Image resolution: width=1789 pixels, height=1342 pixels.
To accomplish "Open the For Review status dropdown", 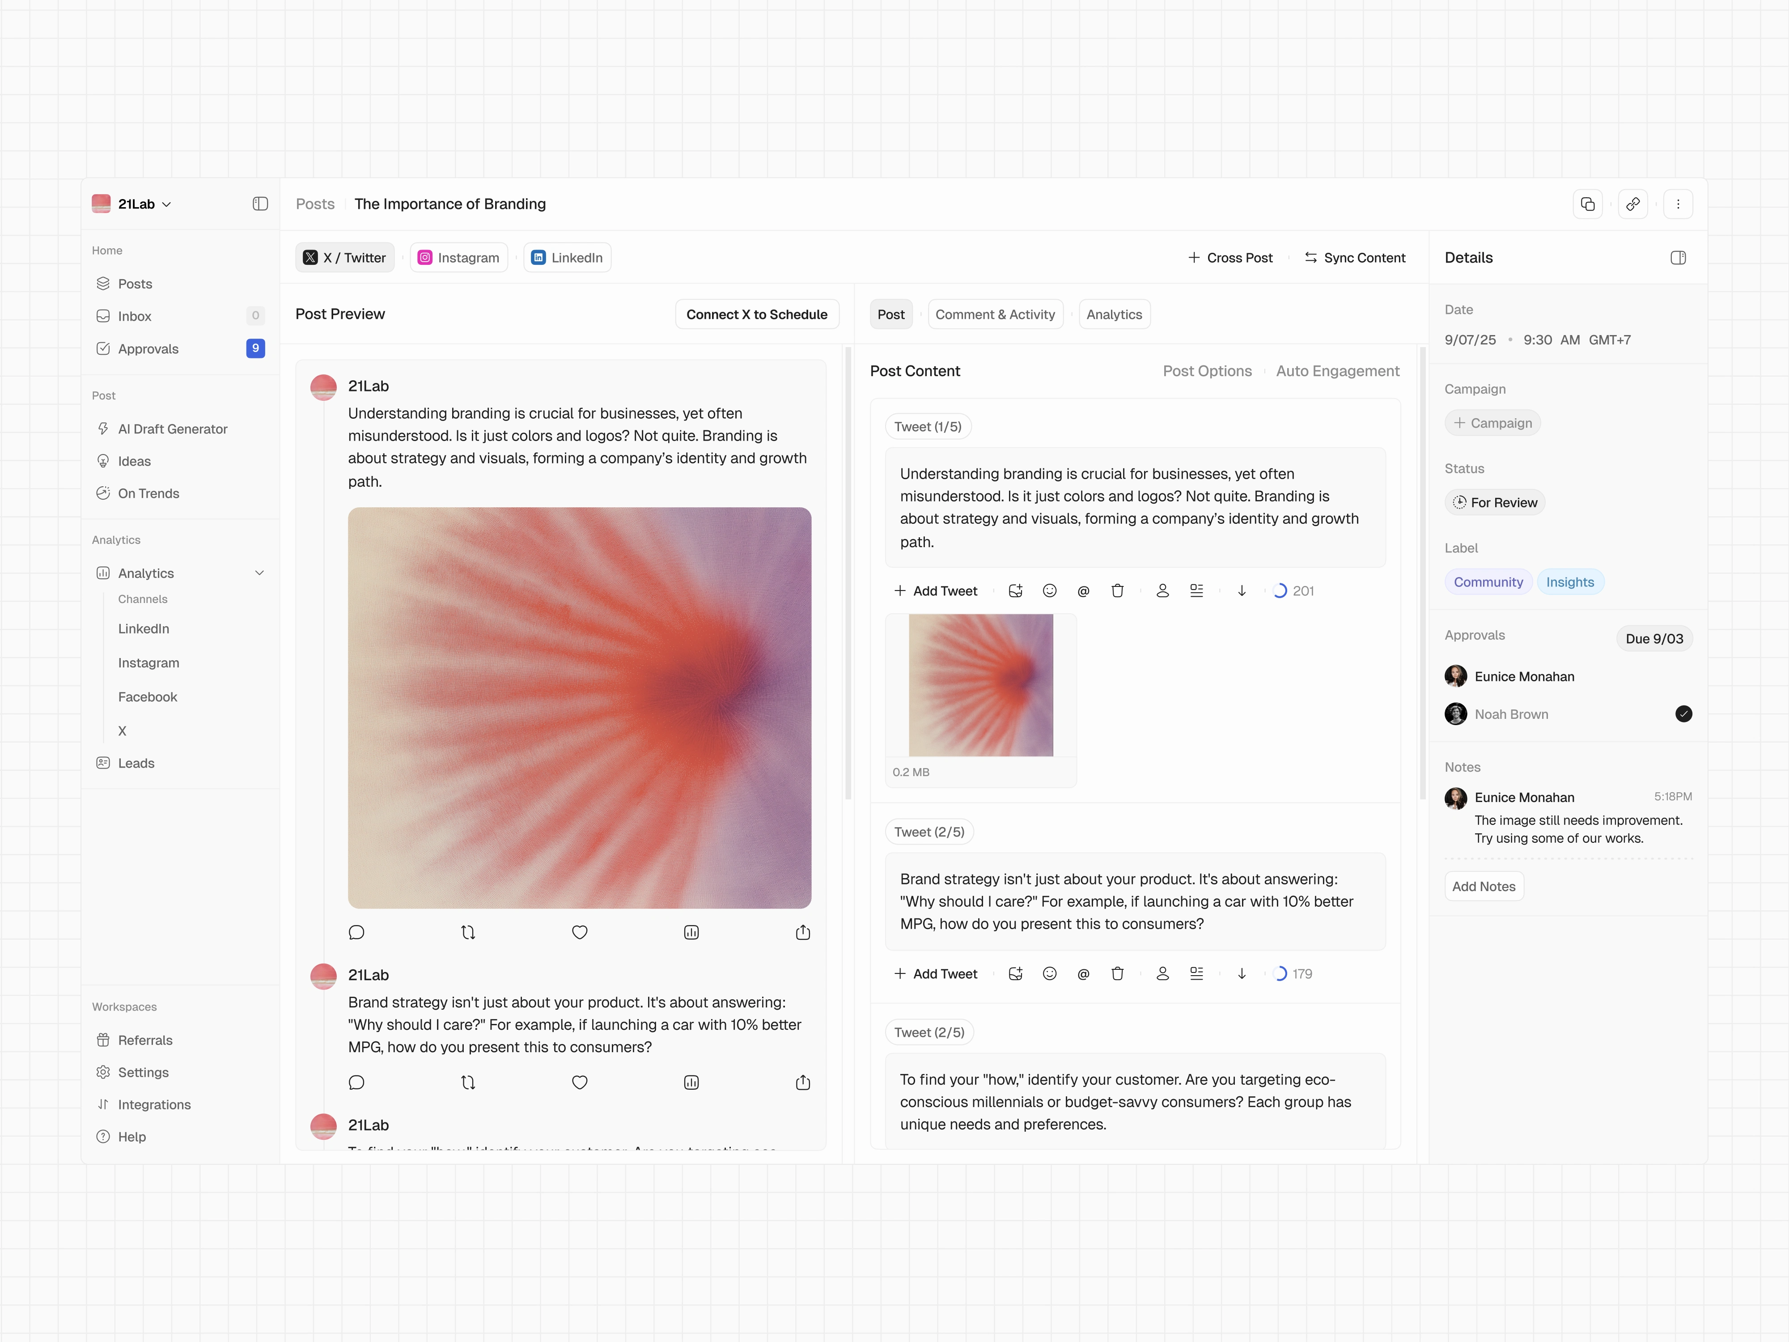I will (1495, 502).
